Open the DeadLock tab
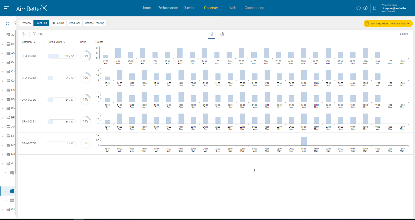The image size is (415, 220). (74, 23)
